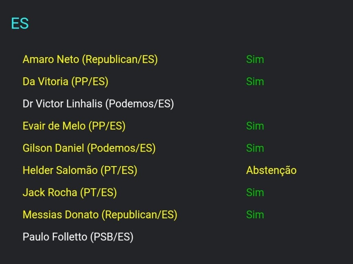
Task: Select the ES state header
Action: (x=20, y=23)
